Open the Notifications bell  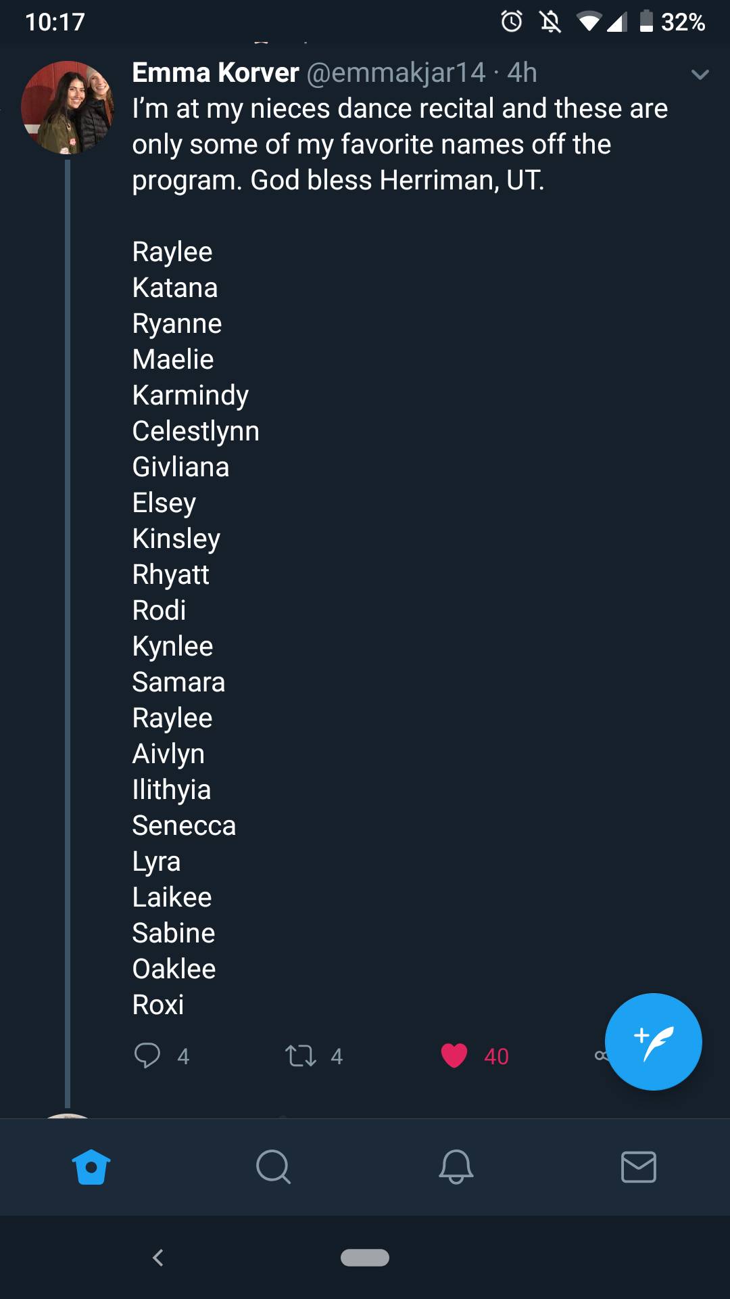coord(456,1167)
